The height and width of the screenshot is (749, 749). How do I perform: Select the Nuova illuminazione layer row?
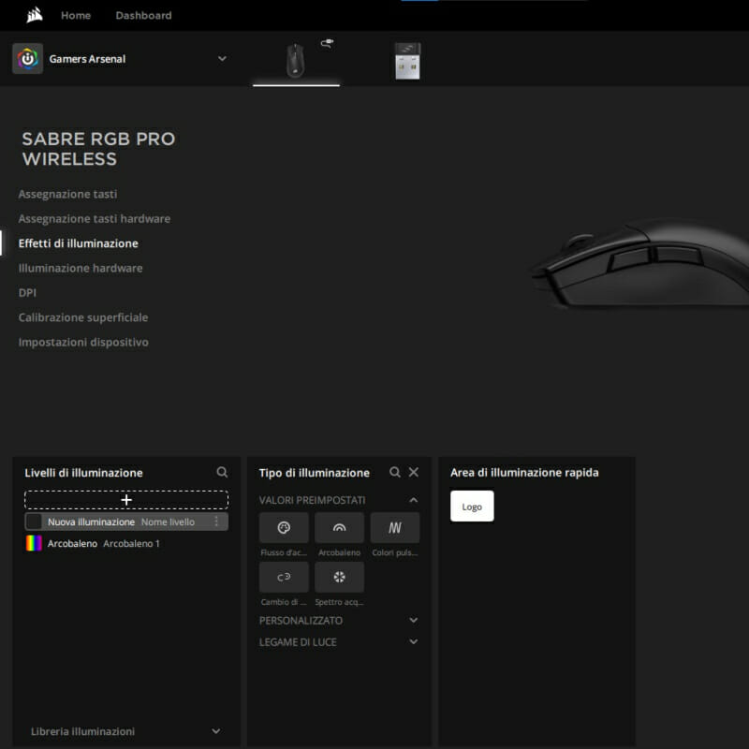(126, 521)
